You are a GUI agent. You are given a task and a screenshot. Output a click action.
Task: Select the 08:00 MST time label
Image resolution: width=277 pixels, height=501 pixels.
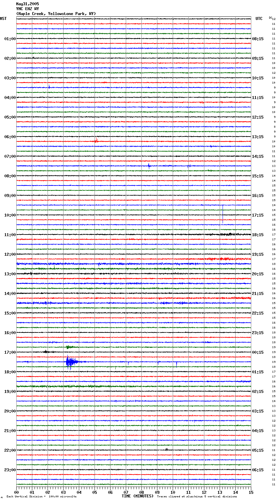point(10,176)
